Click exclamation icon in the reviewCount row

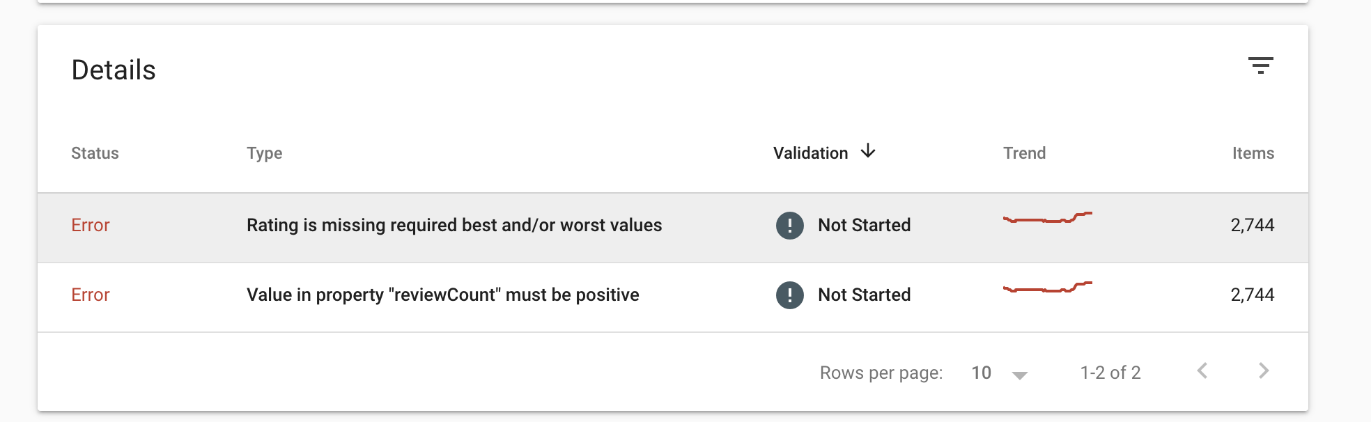(x=789, y=295)
